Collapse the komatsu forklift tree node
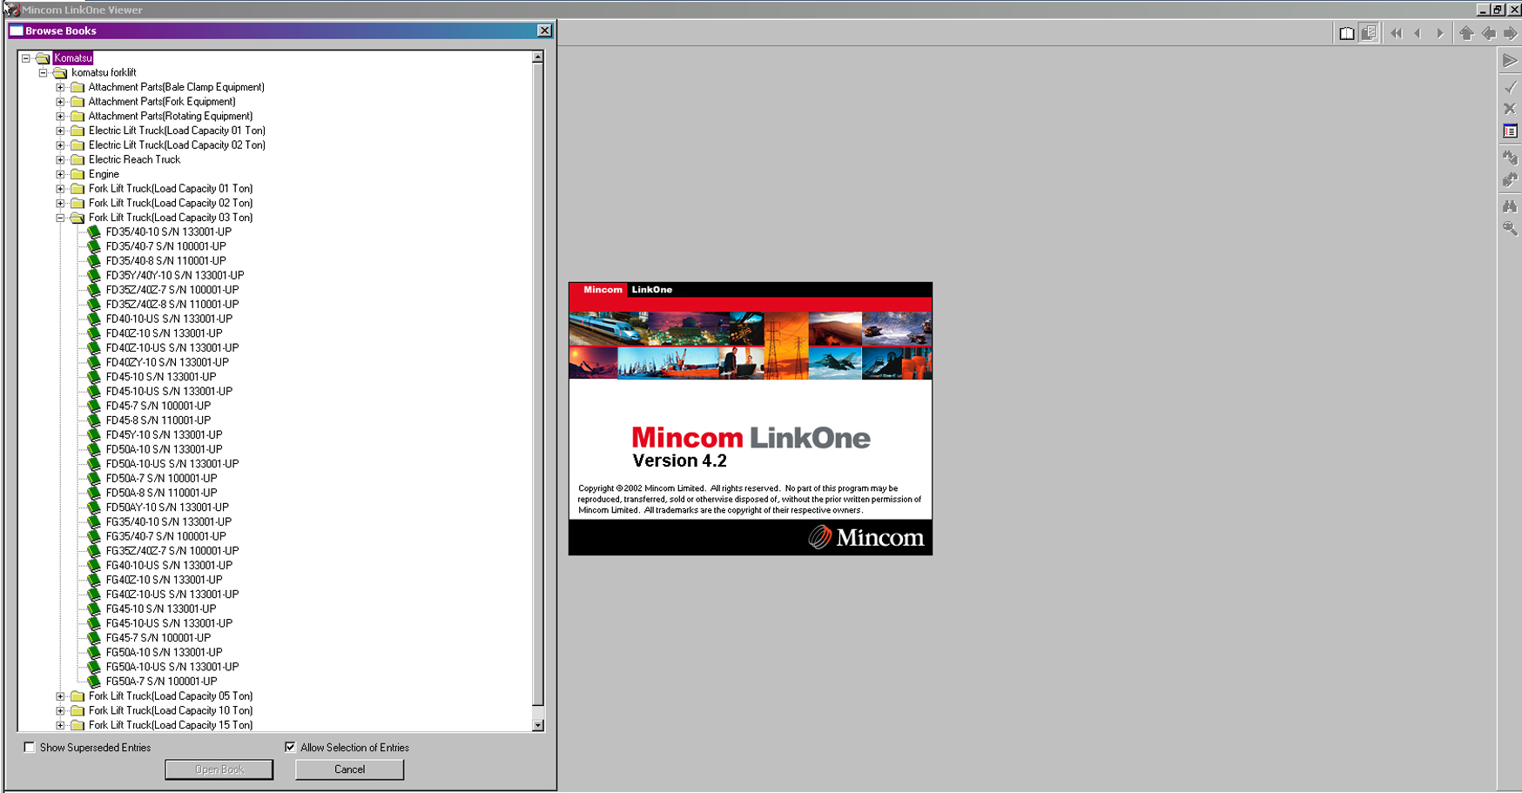The image size is (1522, 793). (x=43, y=72)
